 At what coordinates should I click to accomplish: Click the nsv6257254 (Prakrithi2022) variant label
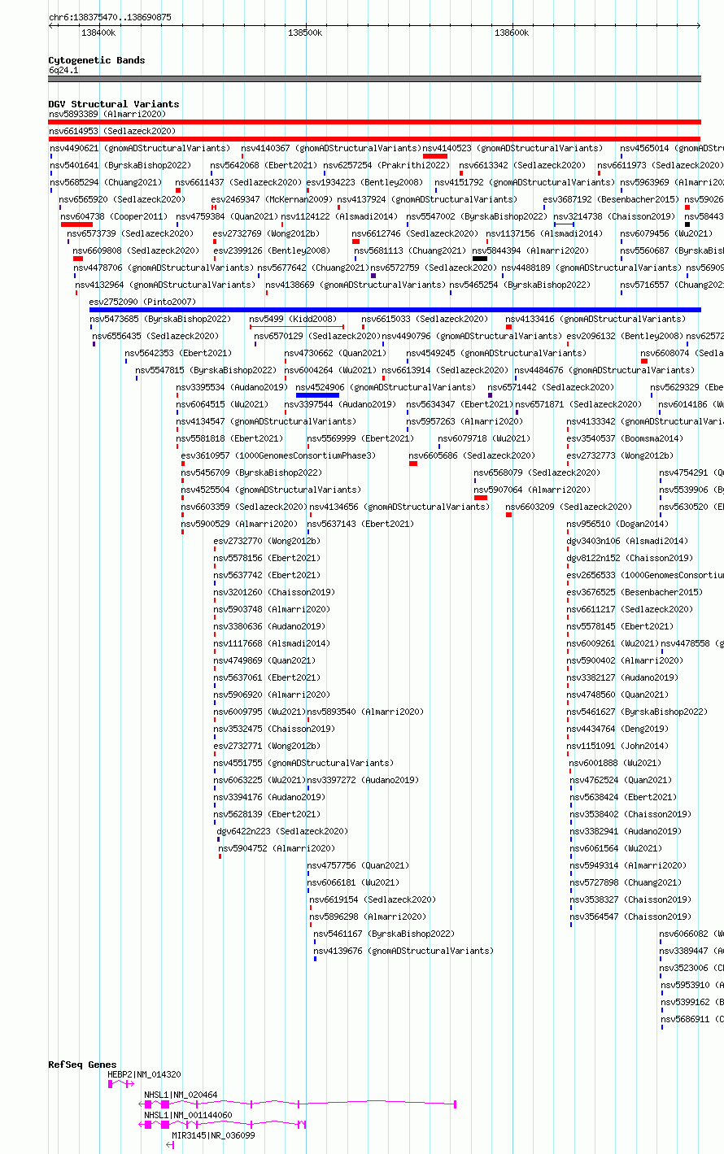(386, 165)
